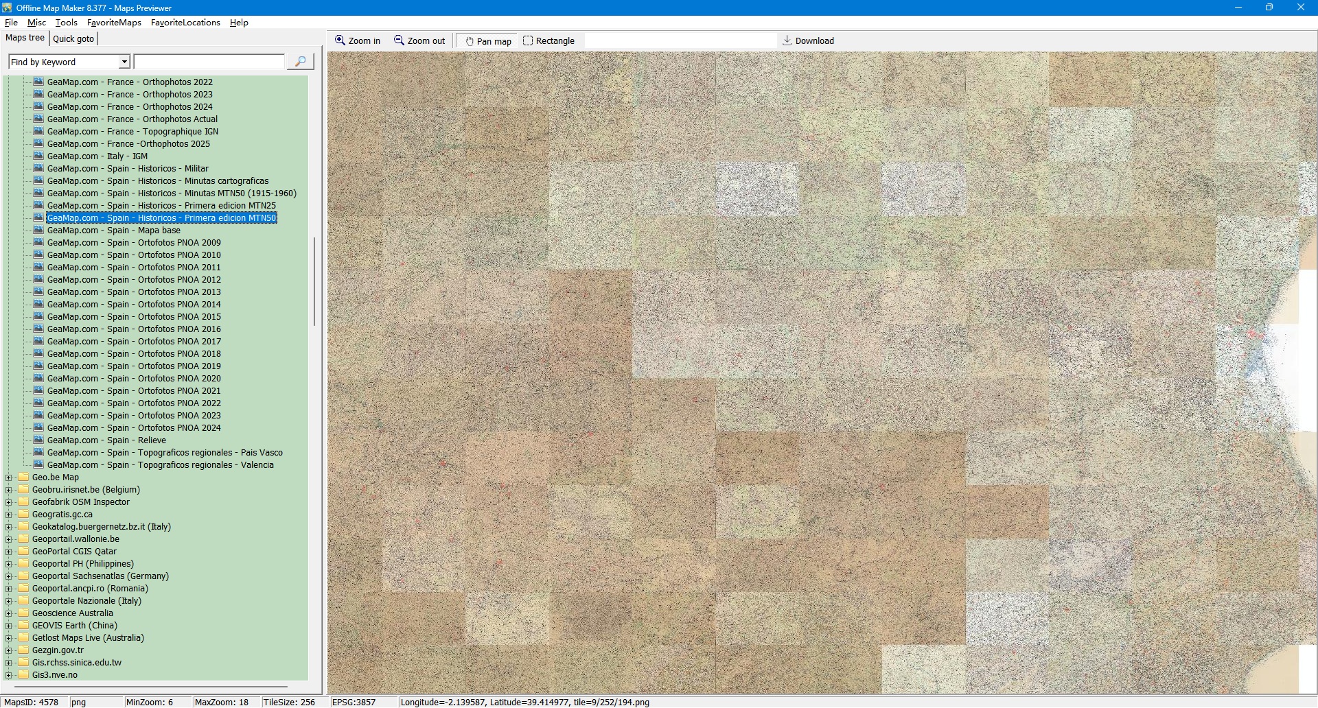Click folder icon of Geoscience Australia

click(x=23, y=613)
